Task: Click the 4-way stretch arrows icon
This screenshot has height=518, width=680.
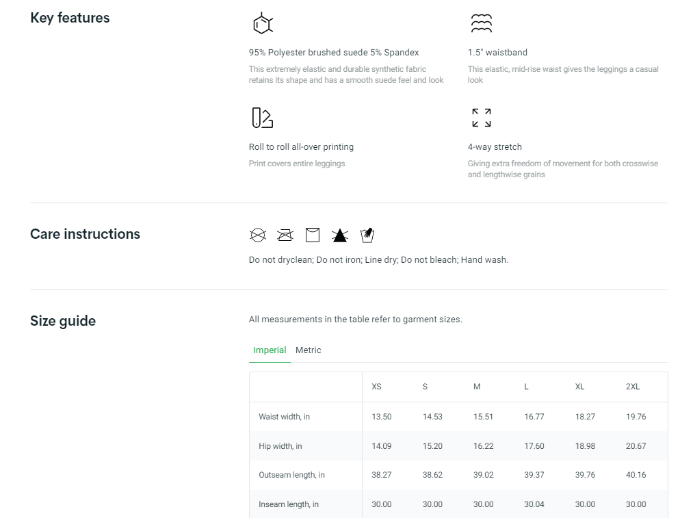Action: [481, 118]
